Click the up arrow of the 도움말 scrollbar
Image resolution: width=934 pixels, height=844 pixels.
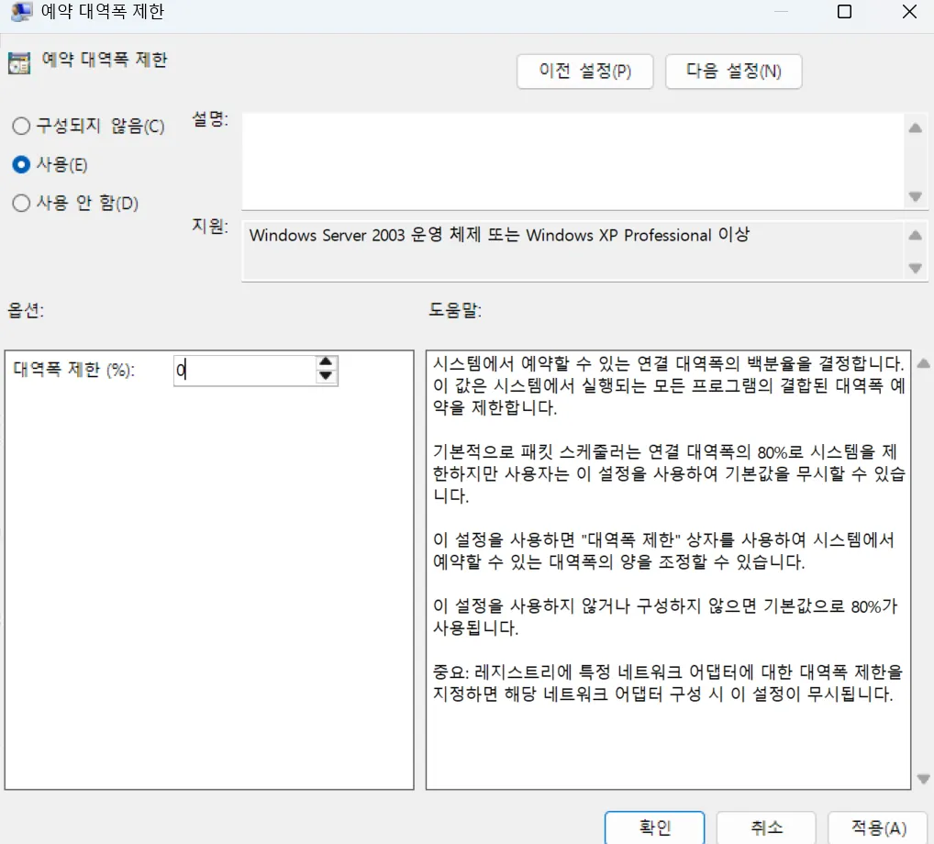(x=924, y=362)
